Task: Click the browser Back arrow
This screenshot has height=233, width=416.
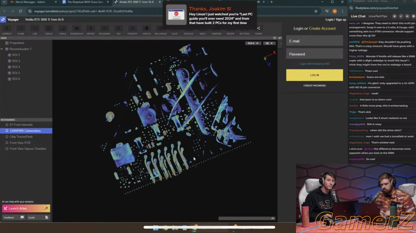Action: pyautogui.click(x=5, y=11)
